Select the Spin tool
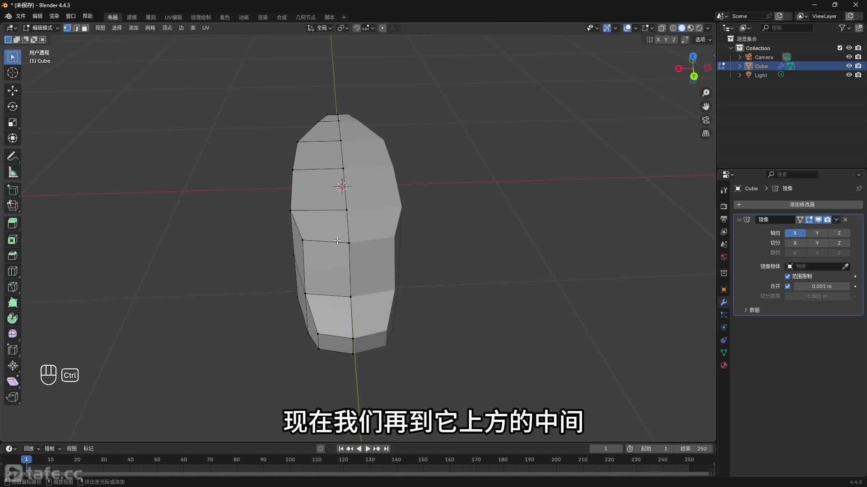 [x=13, y=318]
